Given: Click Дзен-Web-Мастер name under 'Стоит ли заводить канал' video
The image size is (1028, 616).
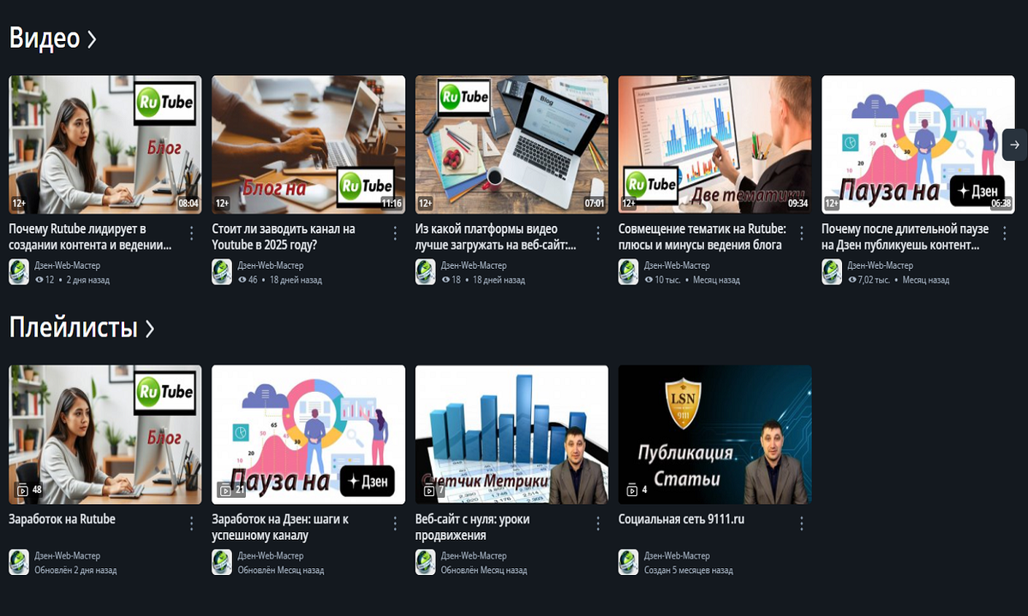Looking at the screenshot, I should [x=271, y=266].
